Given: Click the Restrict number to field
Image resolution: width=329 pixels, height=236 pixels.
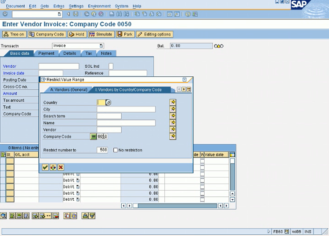Looking at the screenshot, I should pos(102,150).
